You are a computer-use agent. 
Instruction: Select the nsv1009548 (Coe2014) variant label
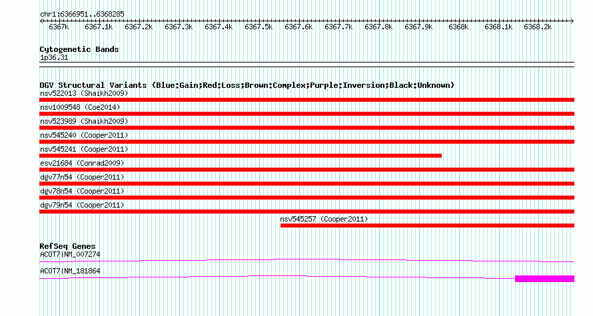[80, 107]
